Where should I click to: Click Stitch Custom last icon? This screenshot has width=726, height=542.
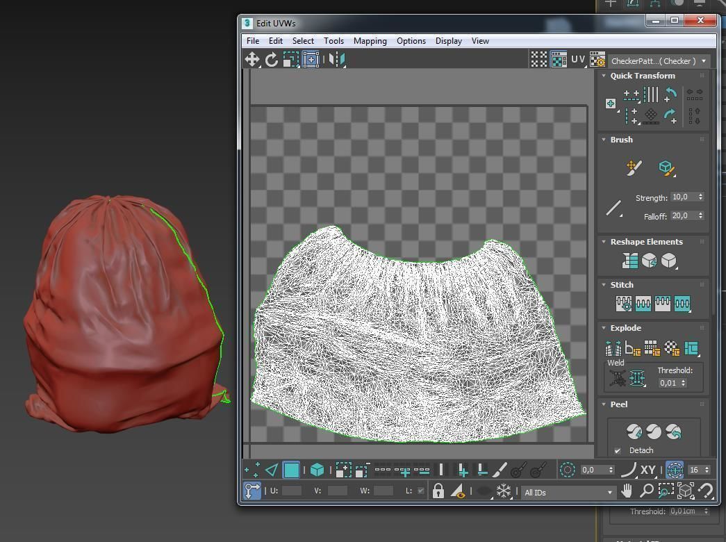(x=682, y=304)
